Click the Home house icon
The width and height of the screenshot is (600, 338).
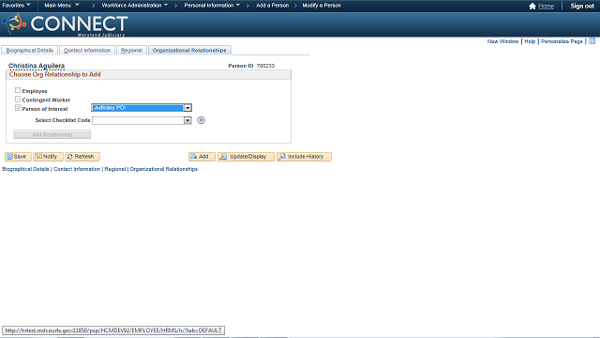pyautogui.click(x=532, y=6)
